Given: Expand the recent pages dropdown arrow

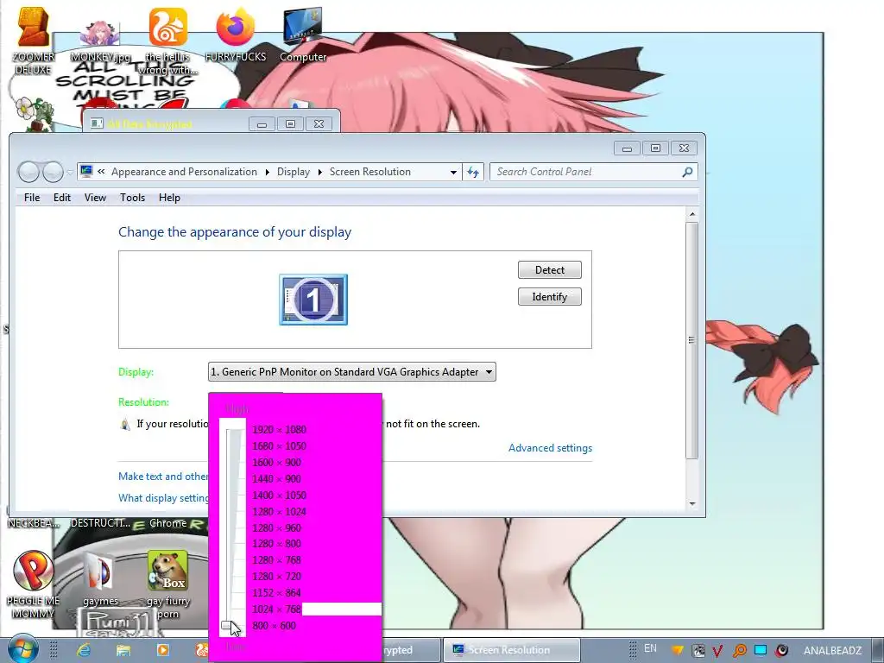Looking at the screenshot, I should click(x=69, y=172).
